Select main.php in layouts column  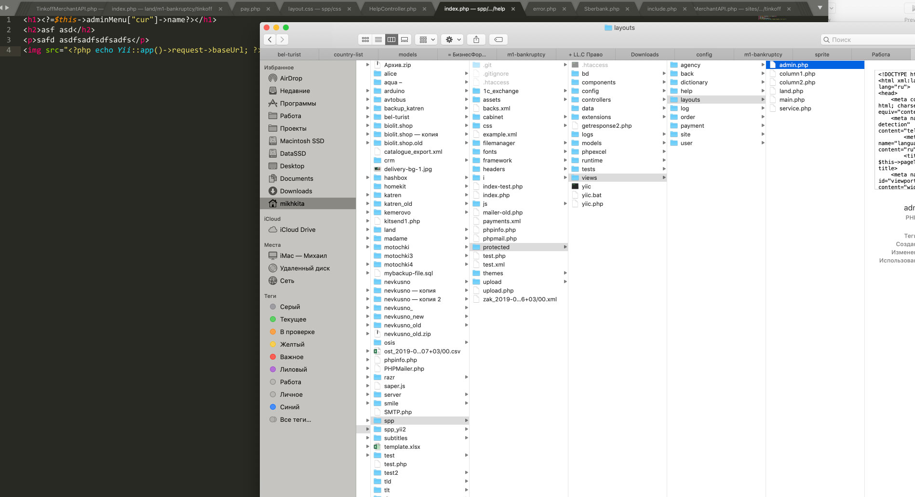(792, 100)
